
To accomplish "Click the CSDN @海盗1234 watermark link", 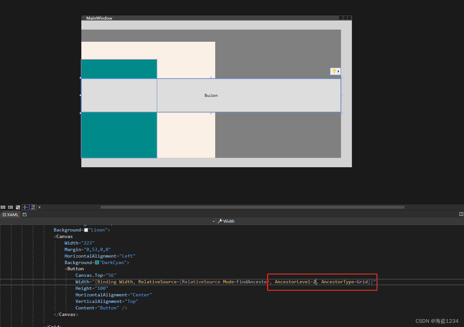I will click(x=437, y=321).
